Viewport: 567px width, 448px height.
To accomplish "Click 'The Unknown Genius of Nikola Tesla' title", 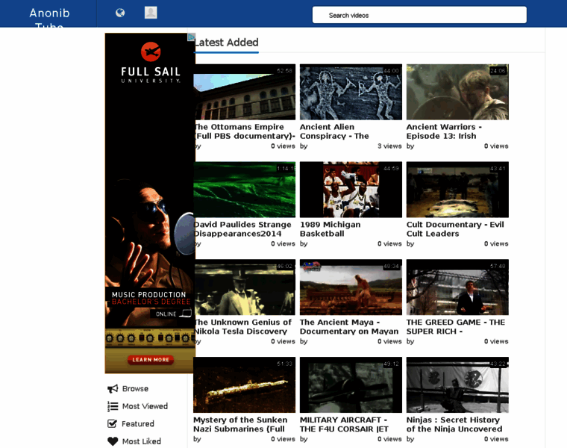I will pos(243,327).
